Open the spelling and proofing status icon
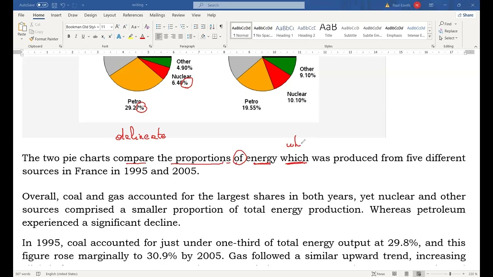The image size is (493, 277). (38, 274)
